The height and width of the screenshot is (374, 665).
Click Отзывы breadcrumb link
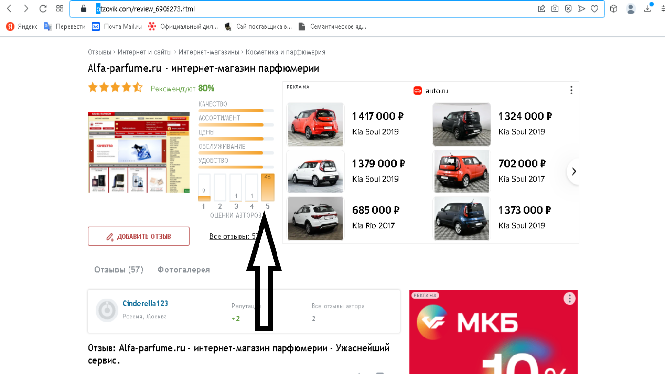(99, 52)
